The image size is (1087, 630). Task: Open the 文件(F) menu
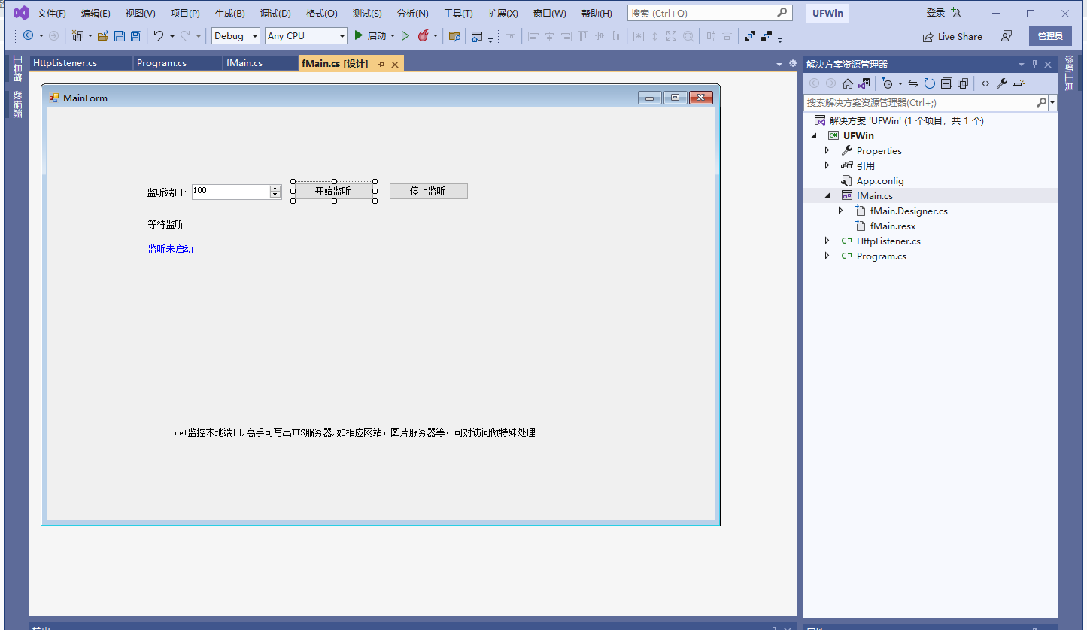pyautogui.click(x=52, y=14)
